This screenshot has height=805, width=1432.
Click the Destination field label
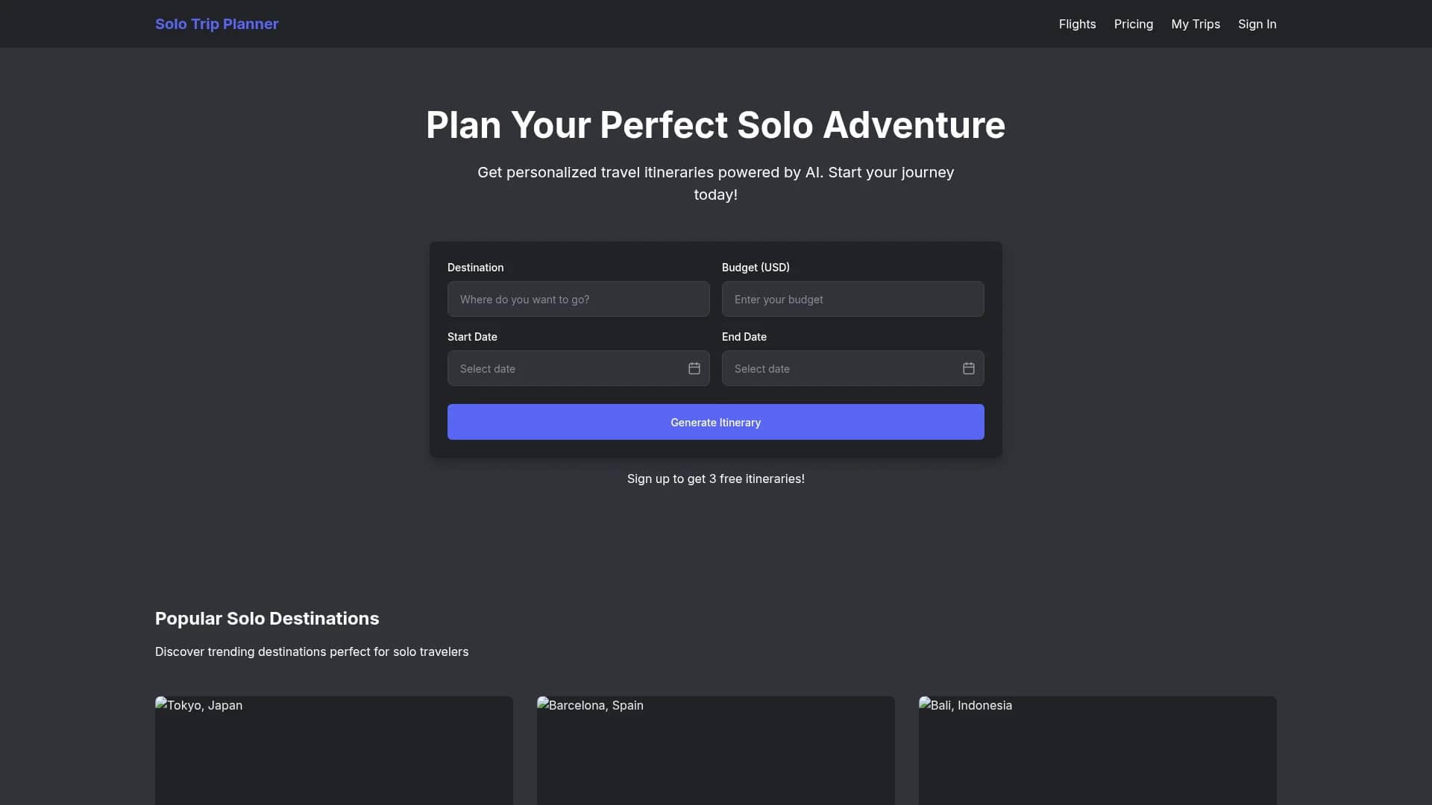click(x=475, y=268)
